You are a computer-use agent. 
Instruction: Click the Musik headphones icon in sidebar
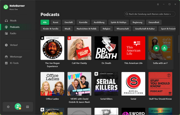point(6,21)
